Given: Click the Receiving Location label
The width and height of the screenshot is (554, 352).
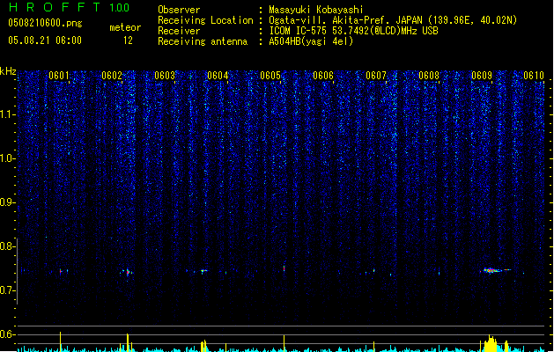Looking at the screenshot, I should tap(205, 20).
